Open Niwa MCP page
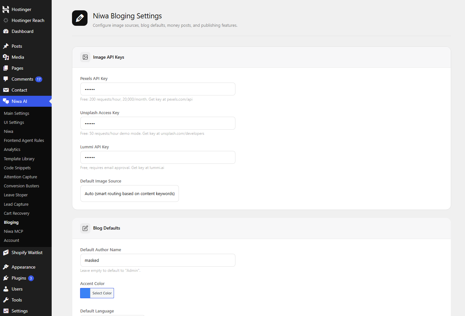 coord(13,232)
